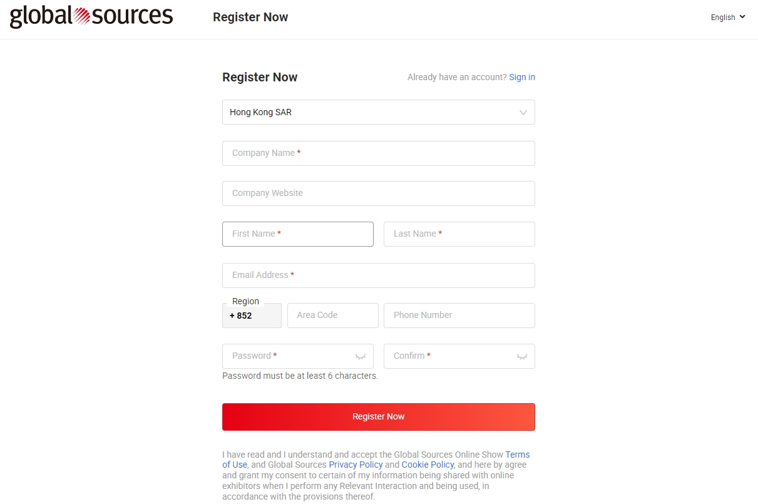
Task: Open the Terms of Use link
Action: click(x=517, y=455)
